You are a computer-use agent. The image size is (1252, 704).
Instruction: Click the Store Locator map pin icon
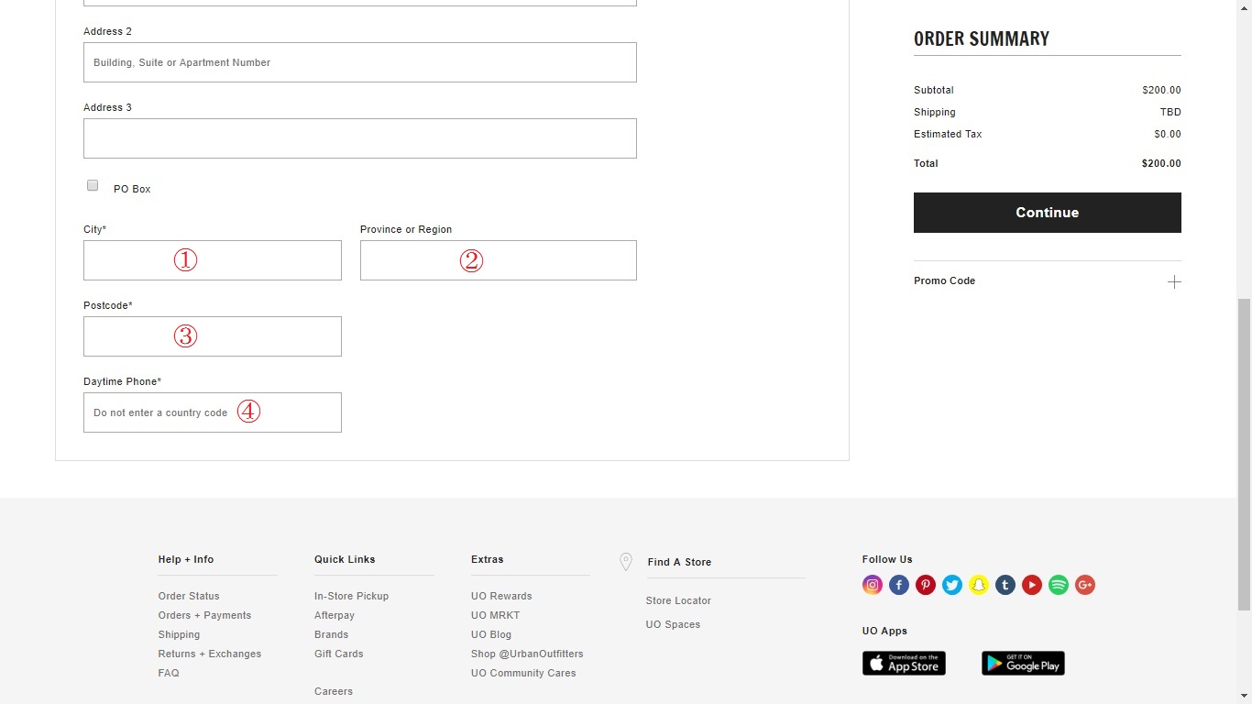pos(626,562)
